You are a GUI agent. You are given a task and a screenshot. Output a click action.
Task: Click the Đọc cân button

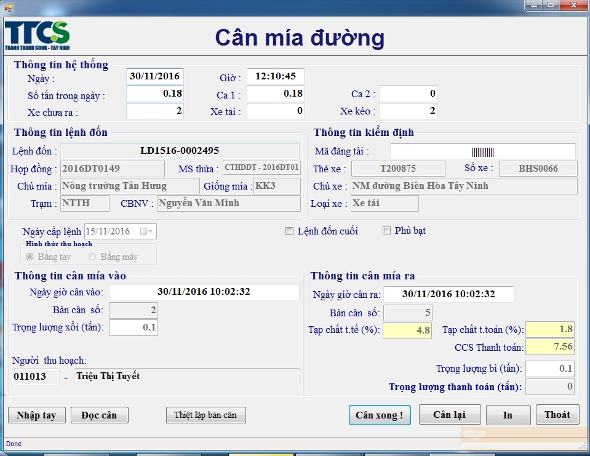coord(99,415)
